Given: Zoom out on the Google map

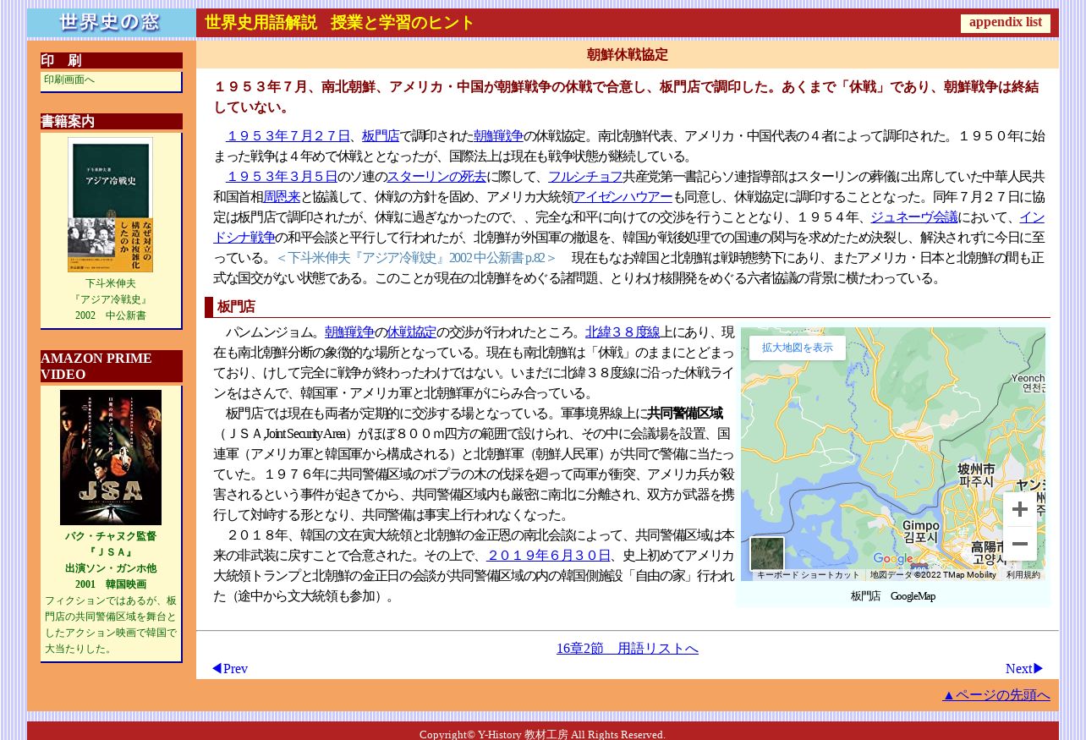Looking at the screenshot, I should coord(1020,544).
